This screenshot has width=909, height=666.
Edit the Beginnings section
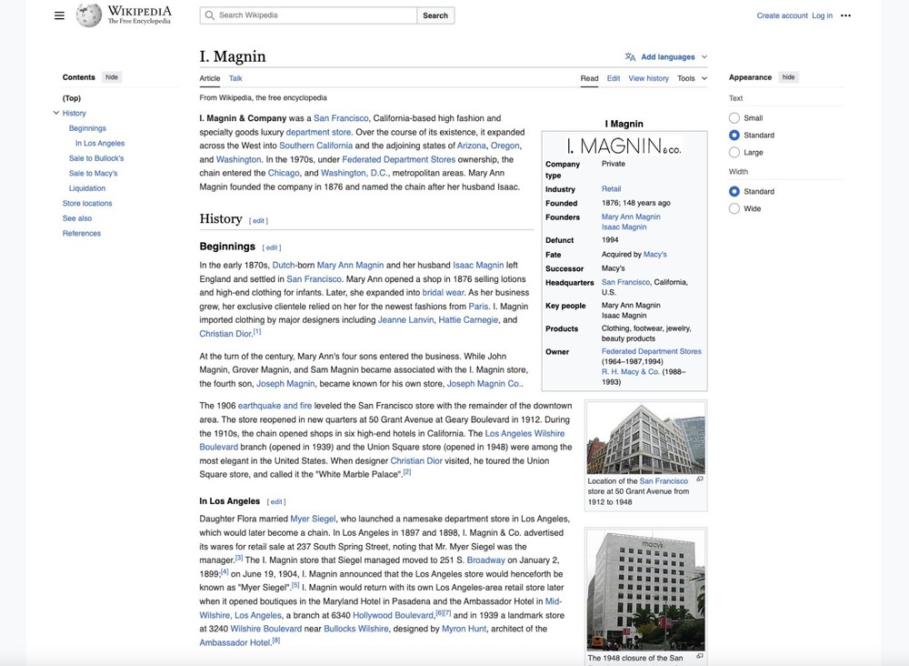[272, 247]
